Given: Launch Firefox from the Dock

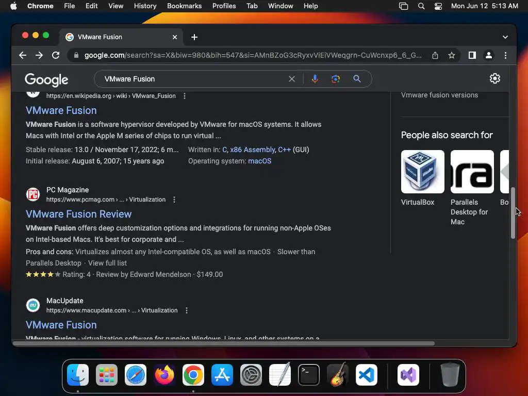Looking at the screenshot, I should click(164, 375).
